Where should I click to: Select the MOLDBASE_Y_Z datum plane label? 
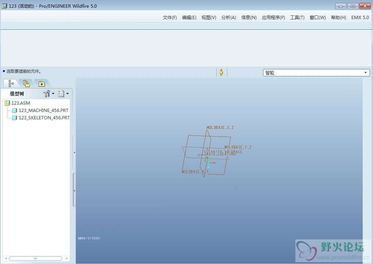point(238,147)
